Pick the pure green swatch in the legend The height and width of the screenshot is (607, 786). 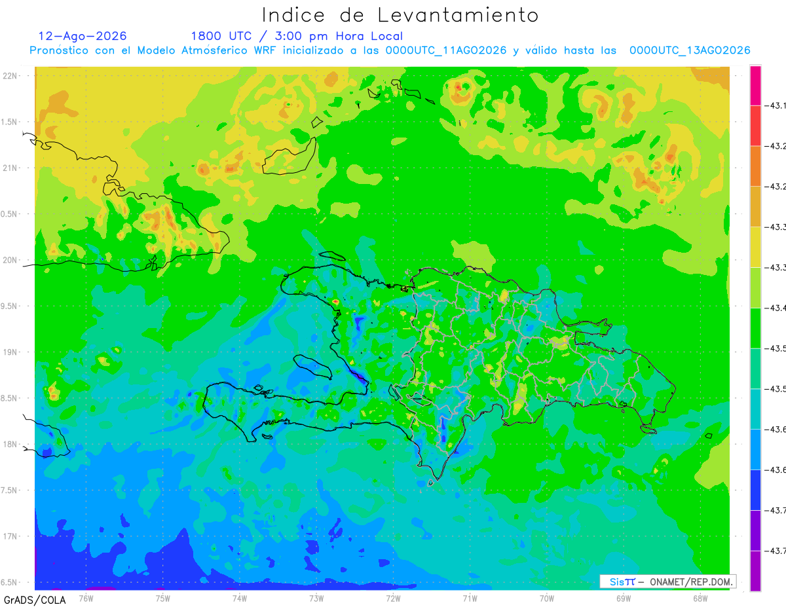pyautogui.click(x=755, y=328)
